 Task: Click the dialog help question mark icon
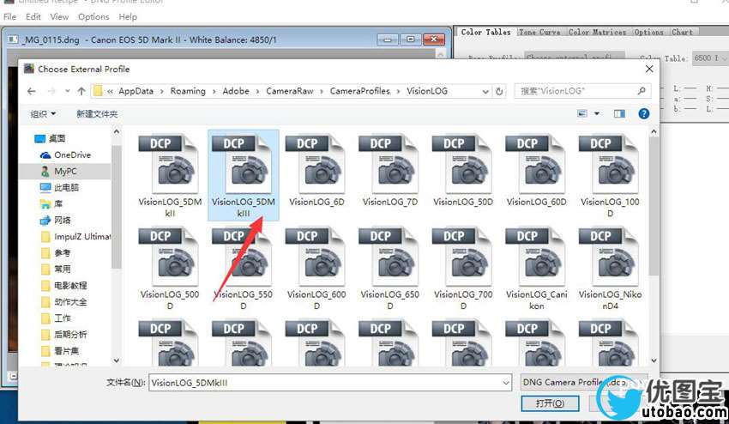coord(643,113)
